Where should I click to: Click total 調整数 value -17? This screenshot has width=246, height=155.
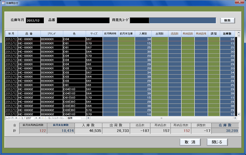201,131
